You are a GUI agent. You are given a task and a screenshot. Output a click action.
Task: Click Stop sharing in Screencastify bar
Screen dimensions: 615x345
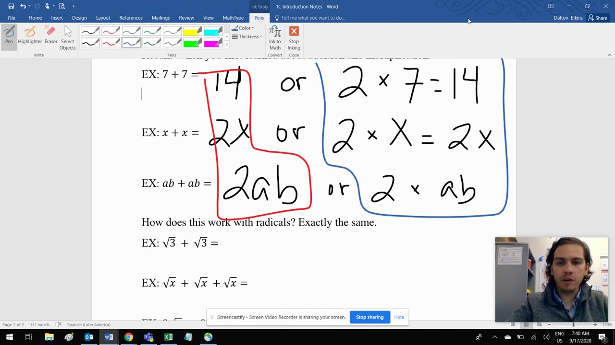click(369, 317)
